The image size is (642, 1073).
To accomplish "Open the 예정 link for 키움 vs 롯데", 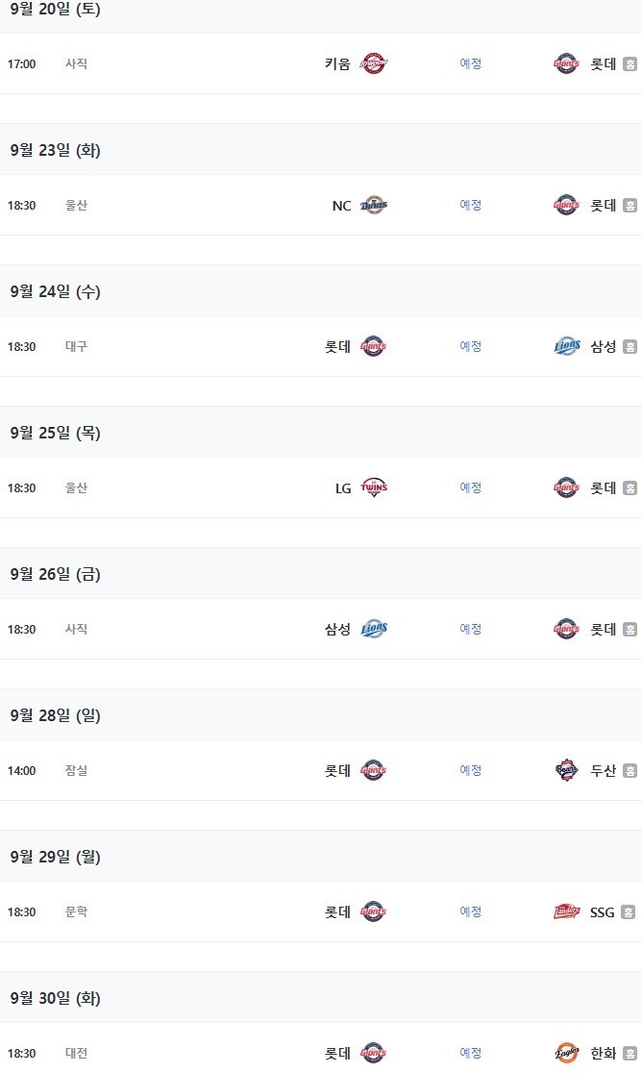I will pos(470,64).
